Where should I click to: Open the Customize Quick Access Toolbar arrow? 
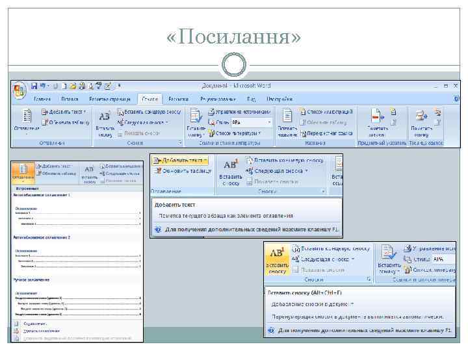[x=119, y=86]
